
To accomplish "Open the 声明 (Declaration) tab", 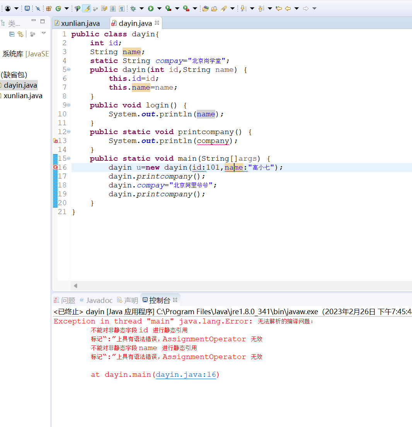I will click(x=128, y=300).
